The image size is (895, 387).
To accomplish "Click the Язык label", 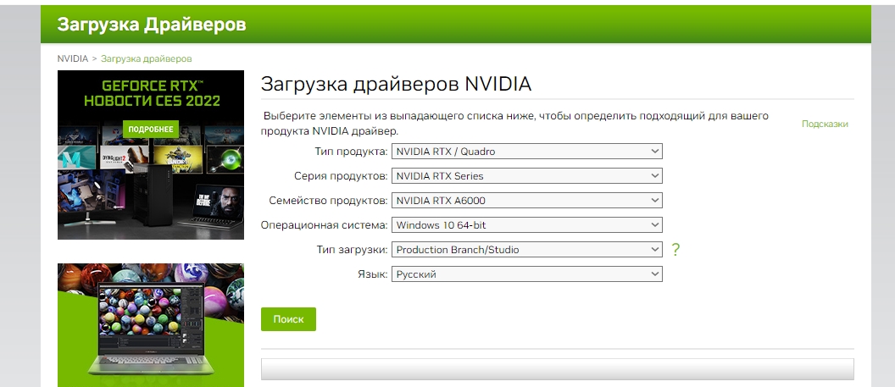I will [x=373, y=274].
